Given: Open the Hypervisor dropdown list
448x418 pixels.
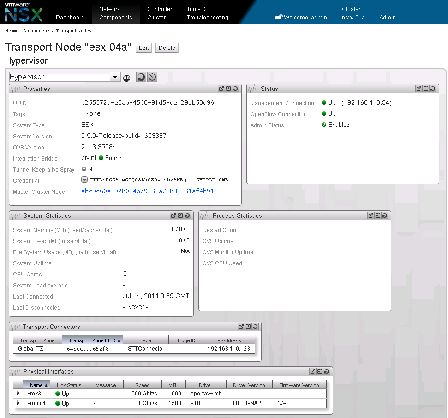Looking at the screenshot, I should point(115,77).
